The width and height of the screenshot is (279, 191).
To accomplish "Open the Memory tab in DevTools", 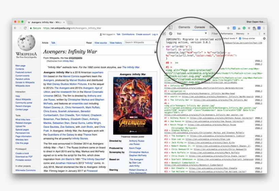I will coord(240,34).
